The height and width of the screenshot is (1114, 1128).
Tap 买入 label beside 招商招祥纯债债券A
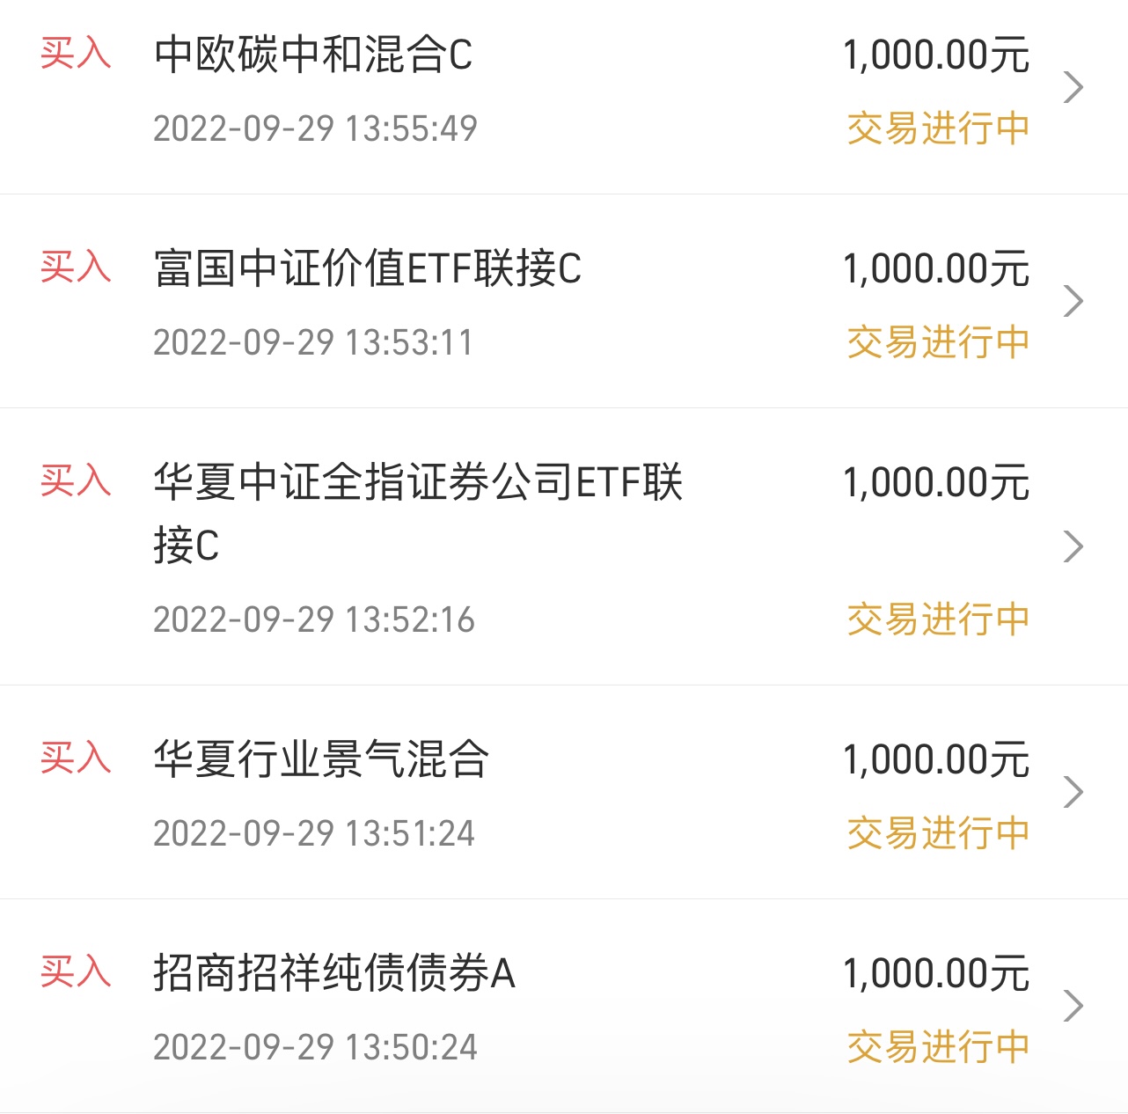coord(76,971)
